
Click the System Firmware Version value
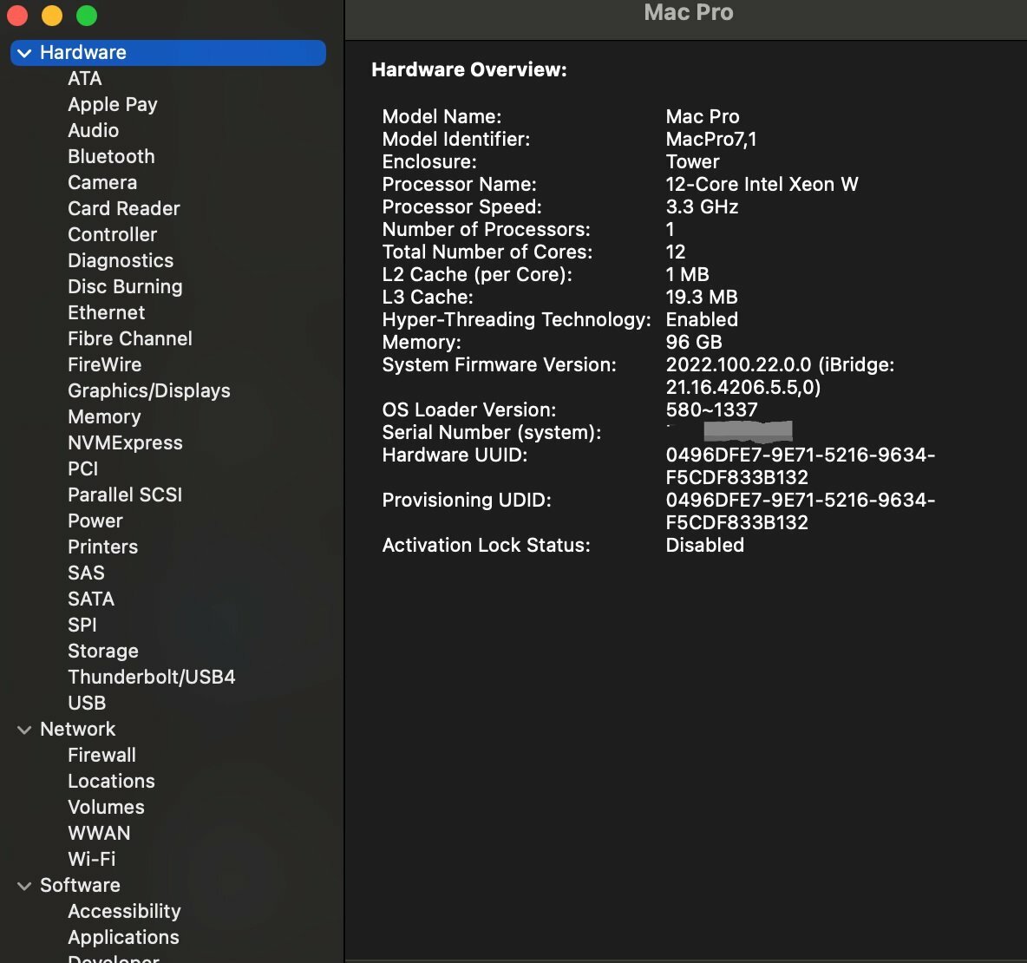point(780,376)
